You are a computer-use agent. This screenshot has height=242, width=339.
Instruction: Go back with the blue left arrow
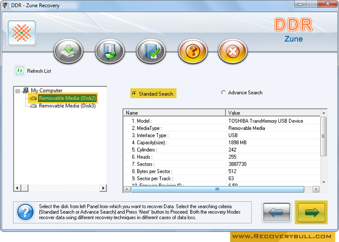pos(277,212)
